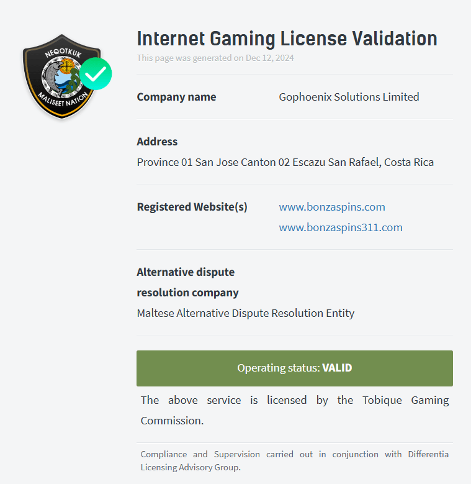Click the page generated date text
The width and height of the screenshot is (471, 484).
click(x=215, y=58)
